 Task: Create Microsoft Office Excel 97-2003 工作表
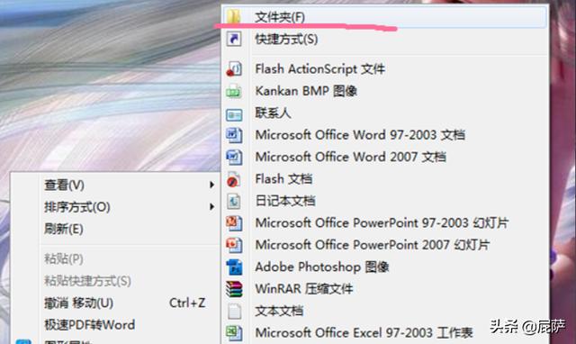(x=384, y=333)
